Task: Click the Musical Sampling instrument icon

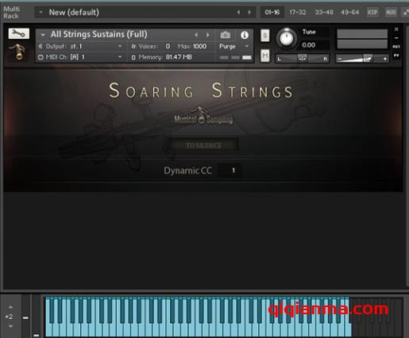Action: click(x=18, y=52)
